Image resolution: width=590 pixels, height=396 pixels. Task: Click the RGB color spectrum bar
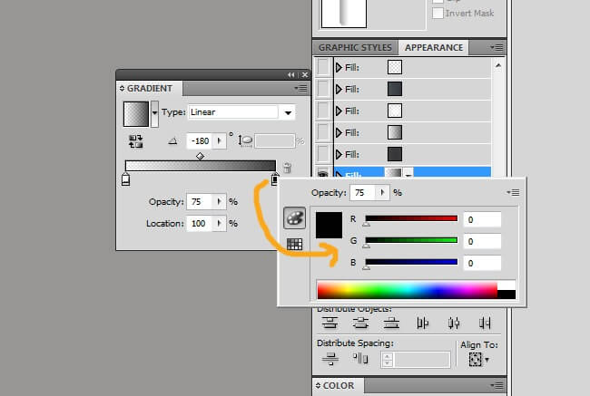coord(407,290)
